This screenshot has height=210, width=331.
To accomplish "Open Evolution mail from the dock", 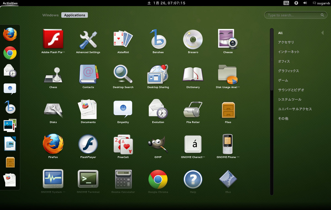I will click(x=10, y=71).
